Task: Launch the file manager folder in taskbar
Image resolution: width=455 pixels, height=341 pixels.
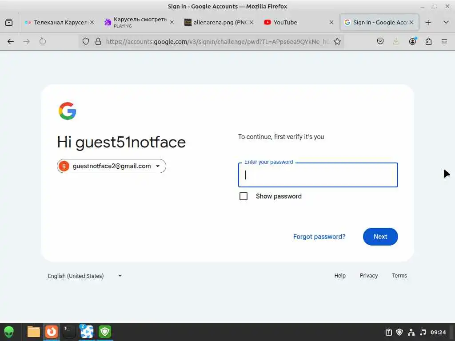Action: point(34,332)
